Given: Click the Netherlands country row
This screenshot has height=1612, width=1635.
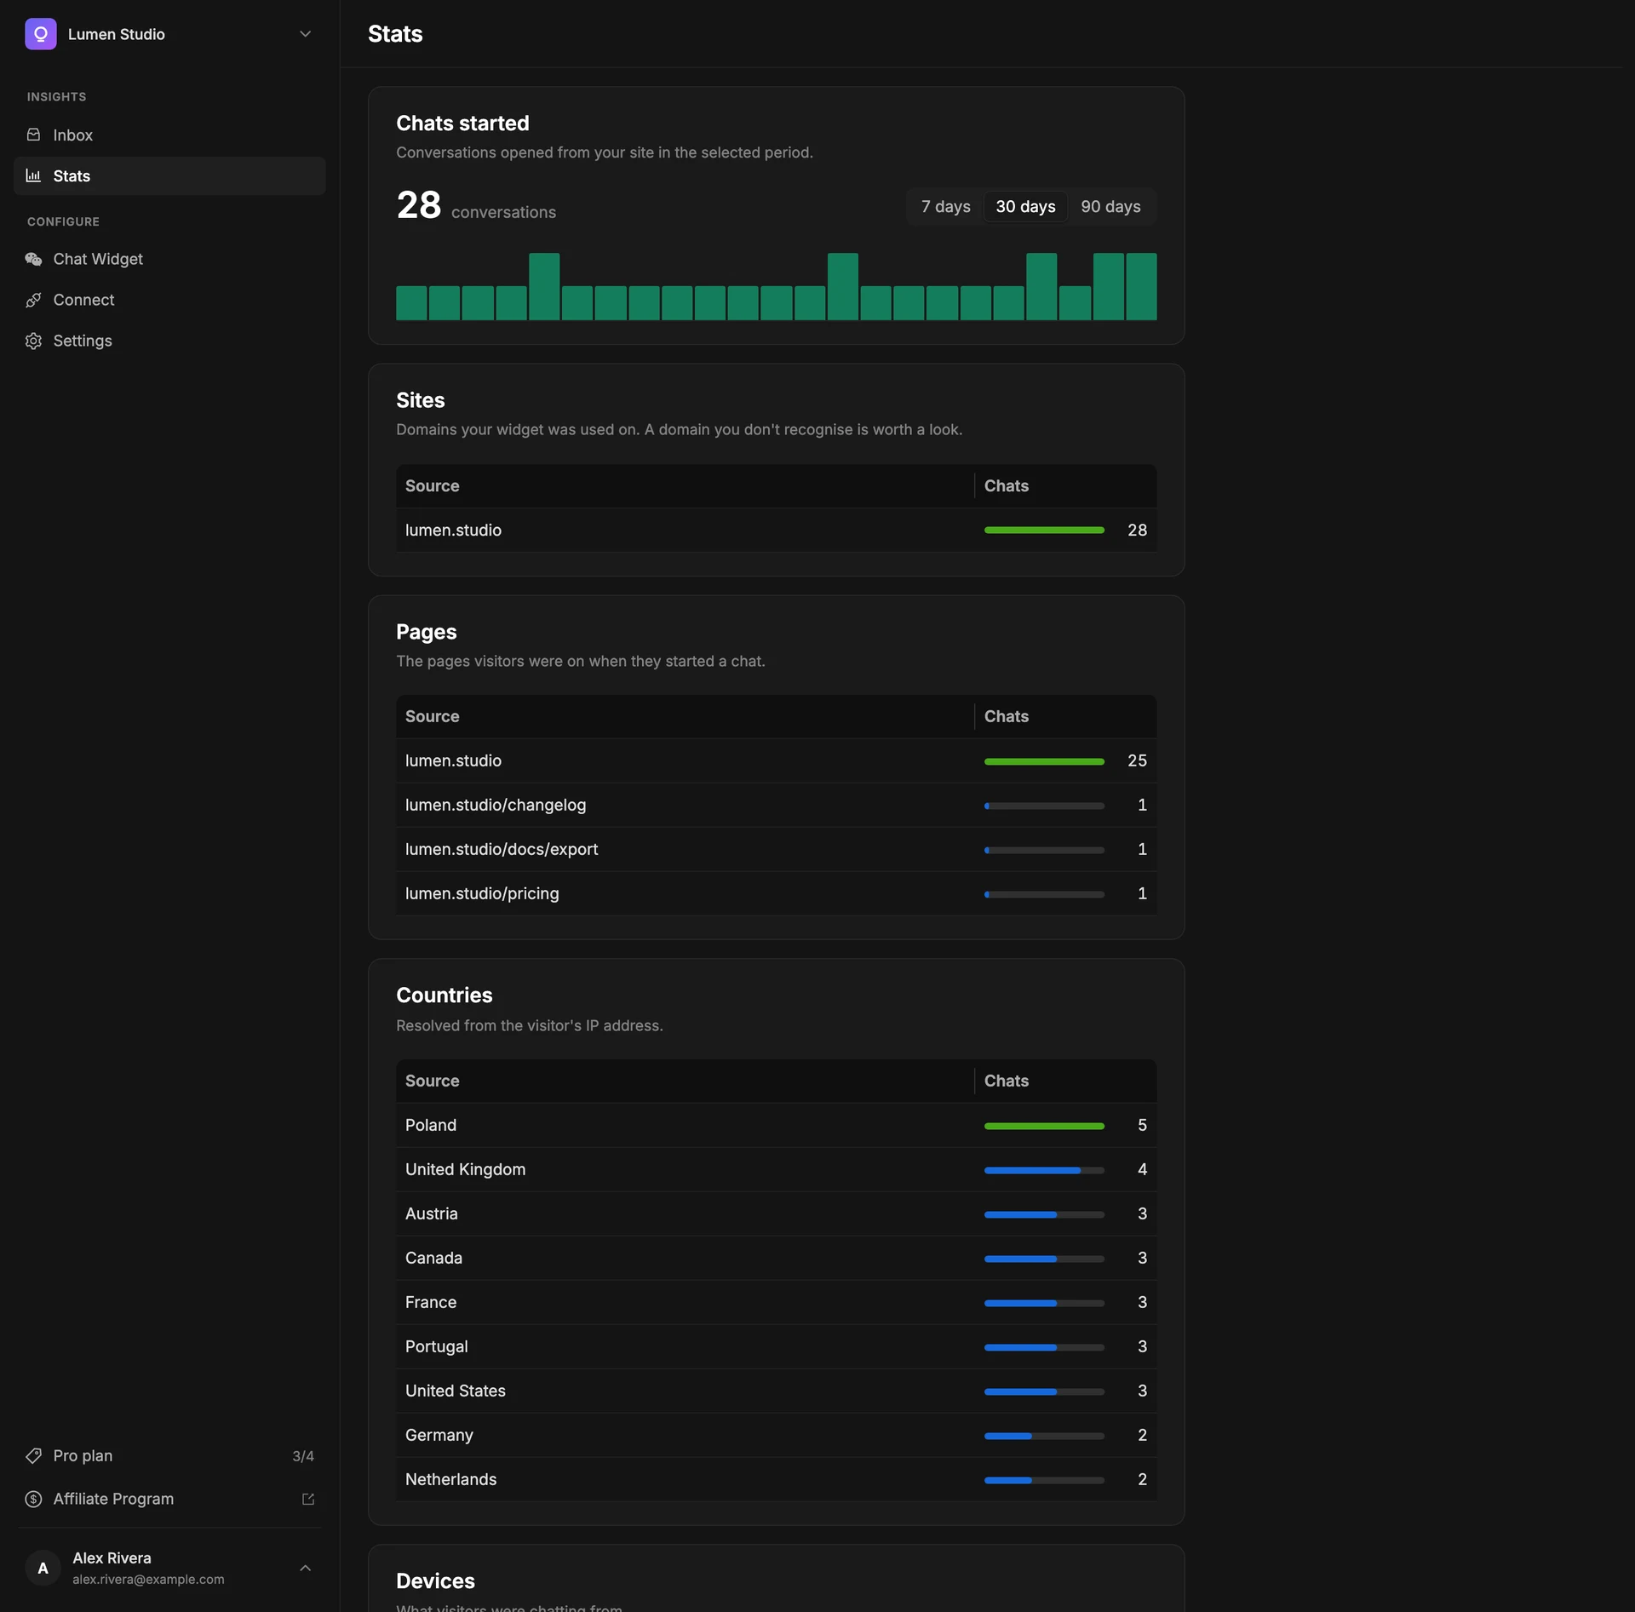Looking at the screenshot, I should coord(776,1479).
